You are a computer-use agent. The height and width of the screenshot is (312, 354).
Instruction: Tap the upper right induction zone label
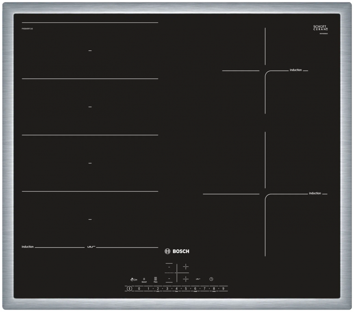click(x=295, y=70)
